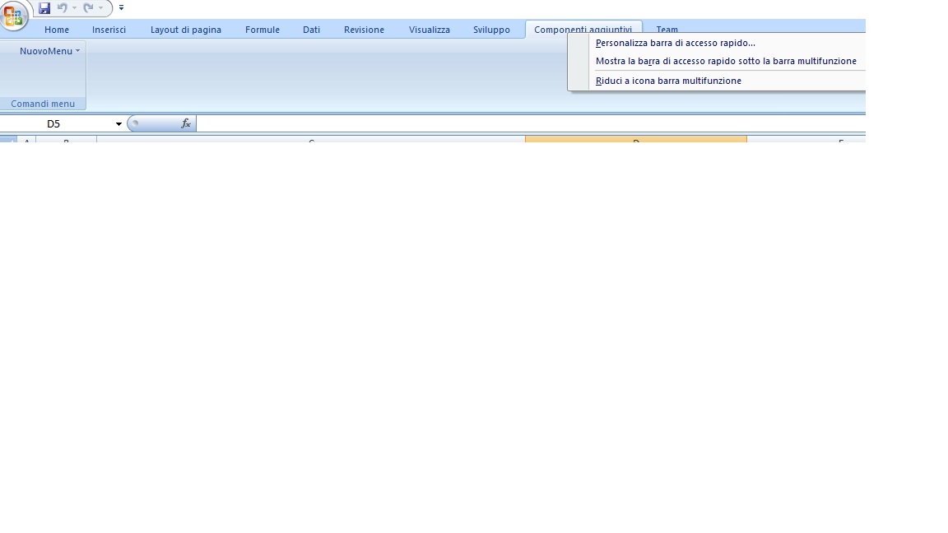Undo the last action
948x533 pixels.
pyautogui.click(x=62, y=8)
